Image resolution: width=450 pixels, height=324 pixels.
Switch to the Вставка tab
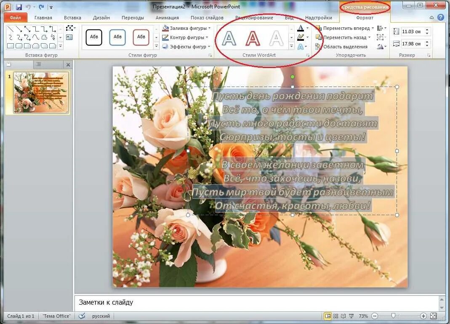click(x=72, y=18)
